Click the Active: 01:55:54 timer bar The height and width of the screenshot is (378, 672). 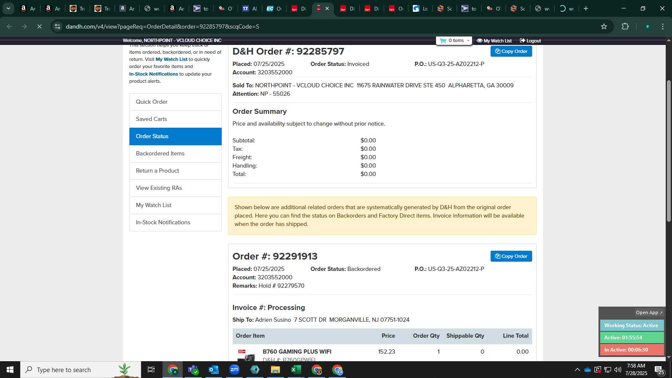click(x=632, y=338)
